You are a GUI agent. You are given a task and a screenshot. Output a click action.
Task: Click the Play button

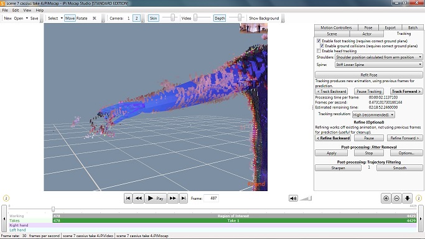pyautogui.click(x=156, y=199)
